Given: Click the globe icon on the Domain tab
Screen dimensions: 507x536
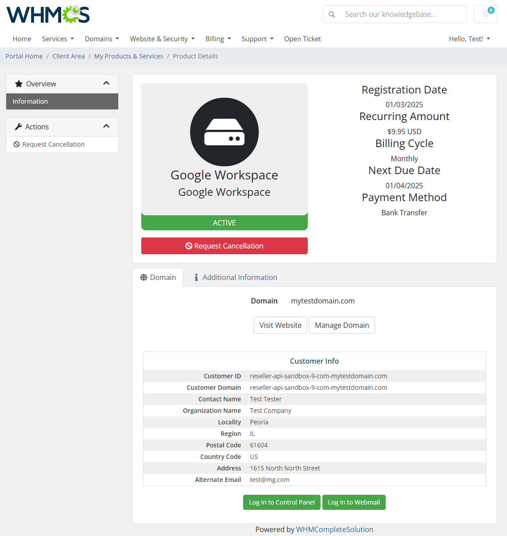Looking at the screenshot, I should [144, 277].
